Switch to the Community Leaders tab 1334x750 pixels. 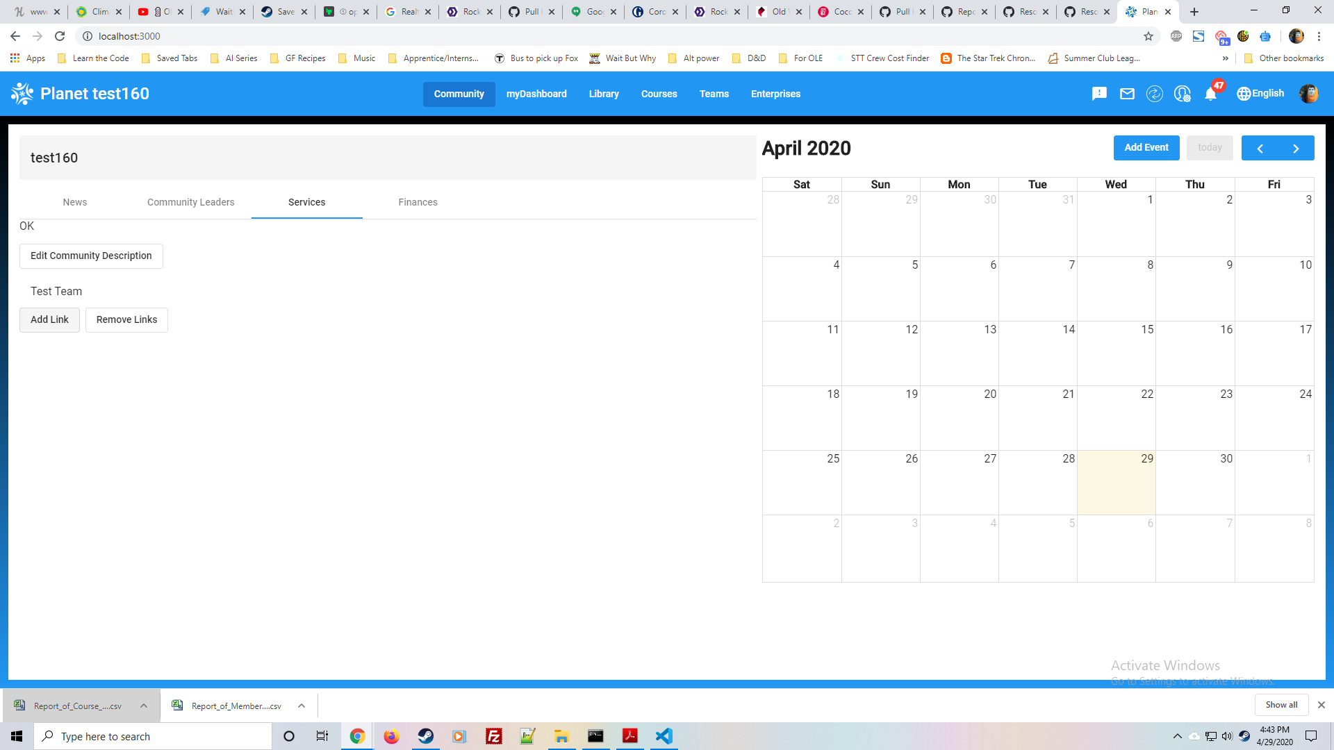click(x=190, y=202)
